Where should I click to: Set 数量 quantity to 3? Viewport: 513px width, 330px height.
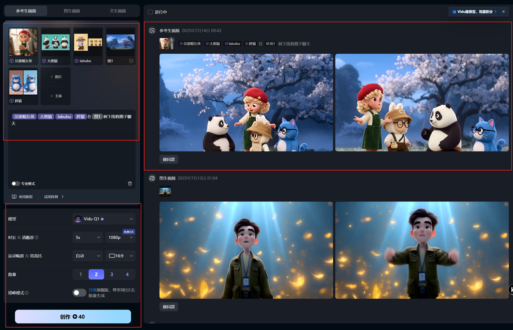click(x=112, y=274)
